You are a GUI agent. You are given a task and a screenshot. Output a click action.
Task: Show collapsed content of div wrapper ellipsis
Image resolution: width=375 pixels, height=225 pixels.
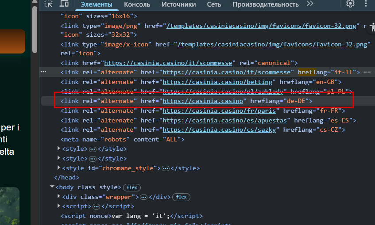[143, 197]
